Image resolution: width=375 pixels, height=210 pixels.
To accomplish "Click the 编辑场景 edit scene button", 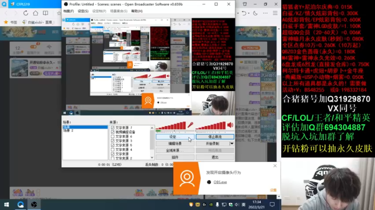I will click(175, 144).
